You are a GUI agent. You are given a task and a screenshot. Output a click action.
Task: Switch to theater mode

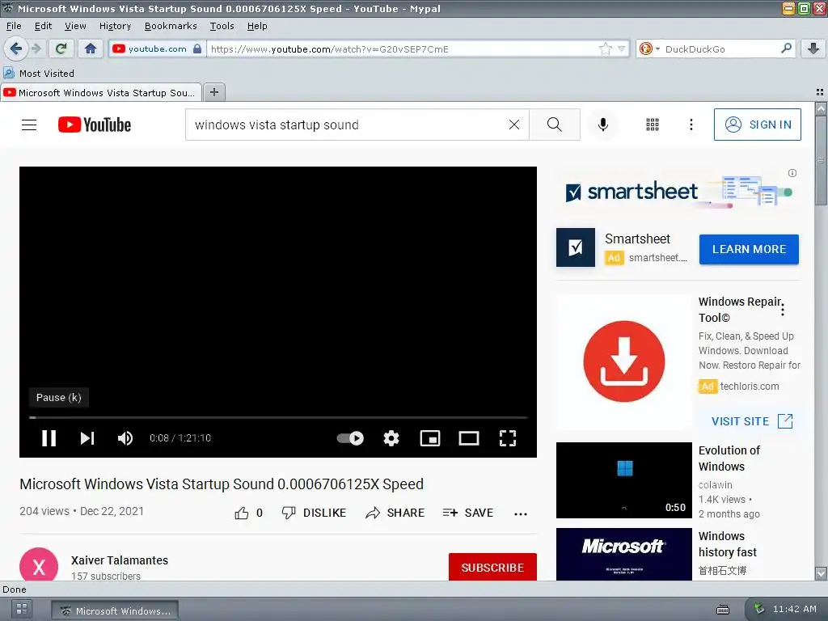(469, 438)
